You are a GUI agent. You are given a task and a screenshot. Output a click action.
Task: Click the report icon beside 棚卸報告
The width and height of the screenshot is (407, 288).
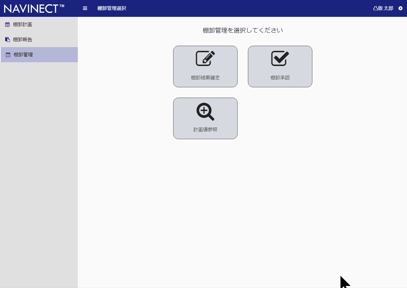[x=7, y=39]
